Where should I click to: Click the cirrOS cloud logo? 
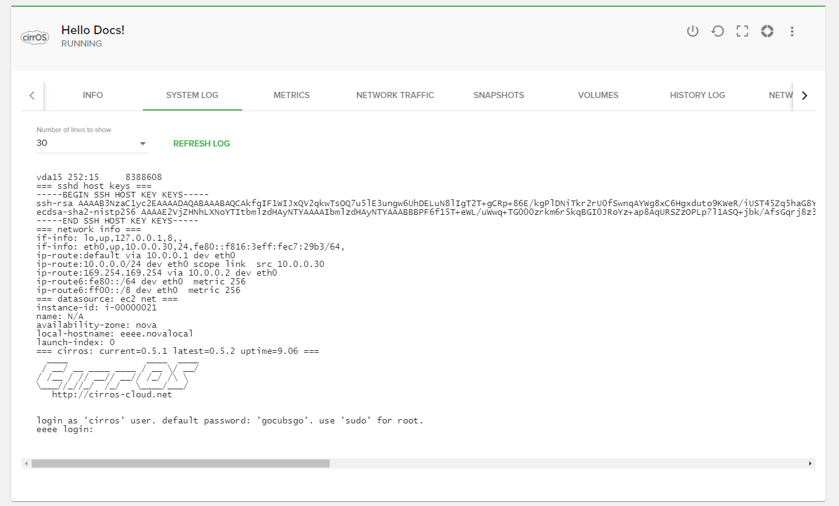coord(35,37)
